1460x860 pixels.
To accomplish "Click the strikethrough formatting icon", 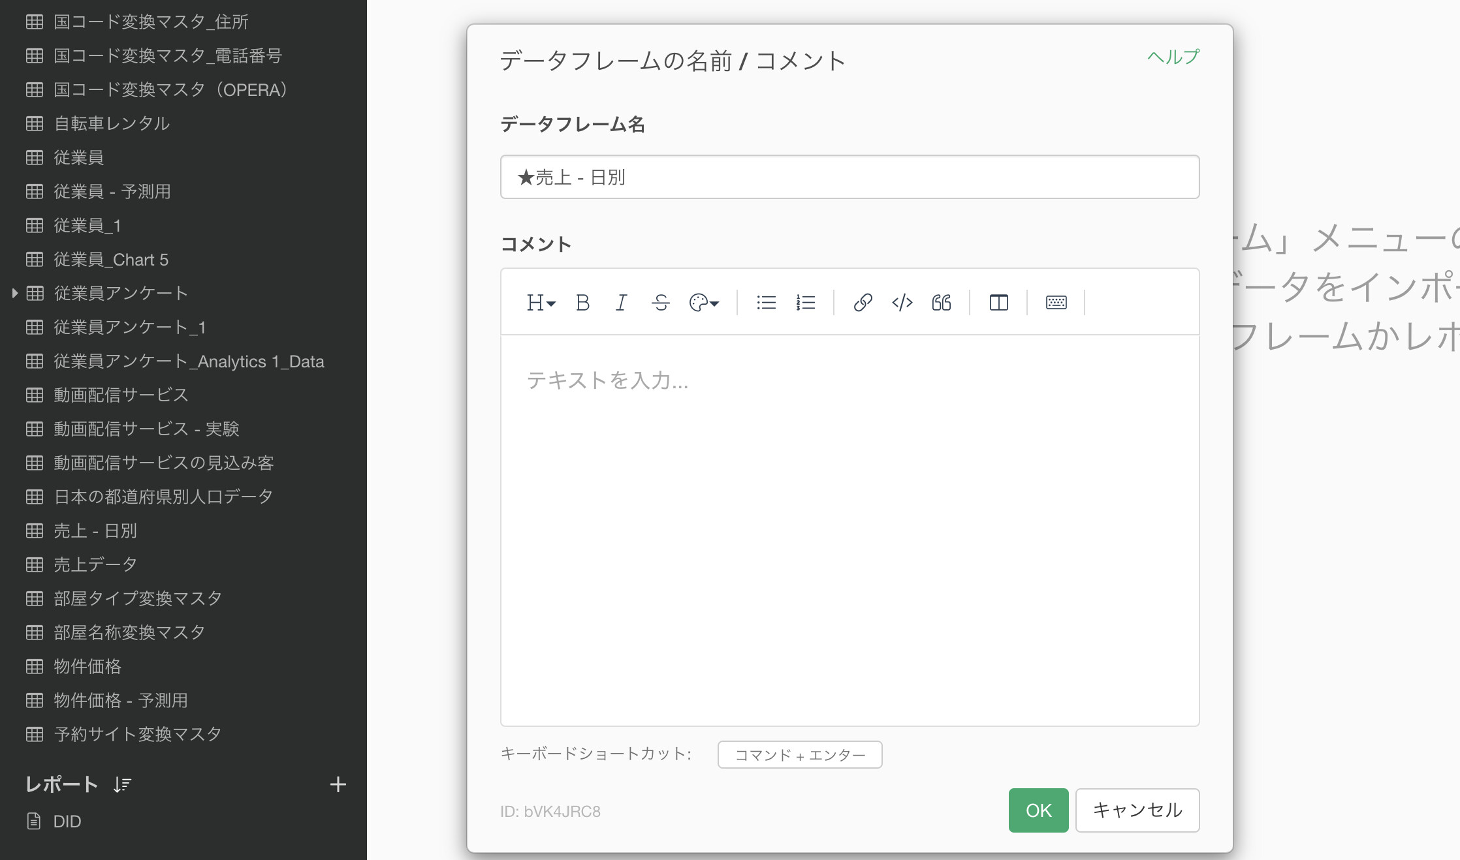I will (x=660, y=303).
